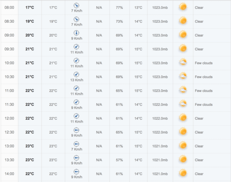Image resolution: width=231 pixels, height=182 pixels.
Task: Click the bold 23°C temperature at 13:30
Action: click(30, 160)
